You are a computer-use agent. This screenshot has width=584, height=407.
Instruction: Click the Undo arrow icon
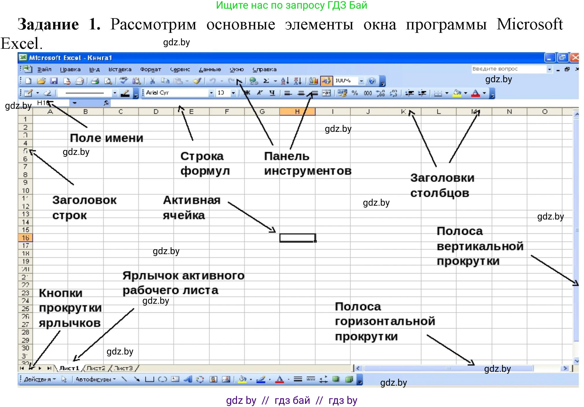tap(213, 81)
